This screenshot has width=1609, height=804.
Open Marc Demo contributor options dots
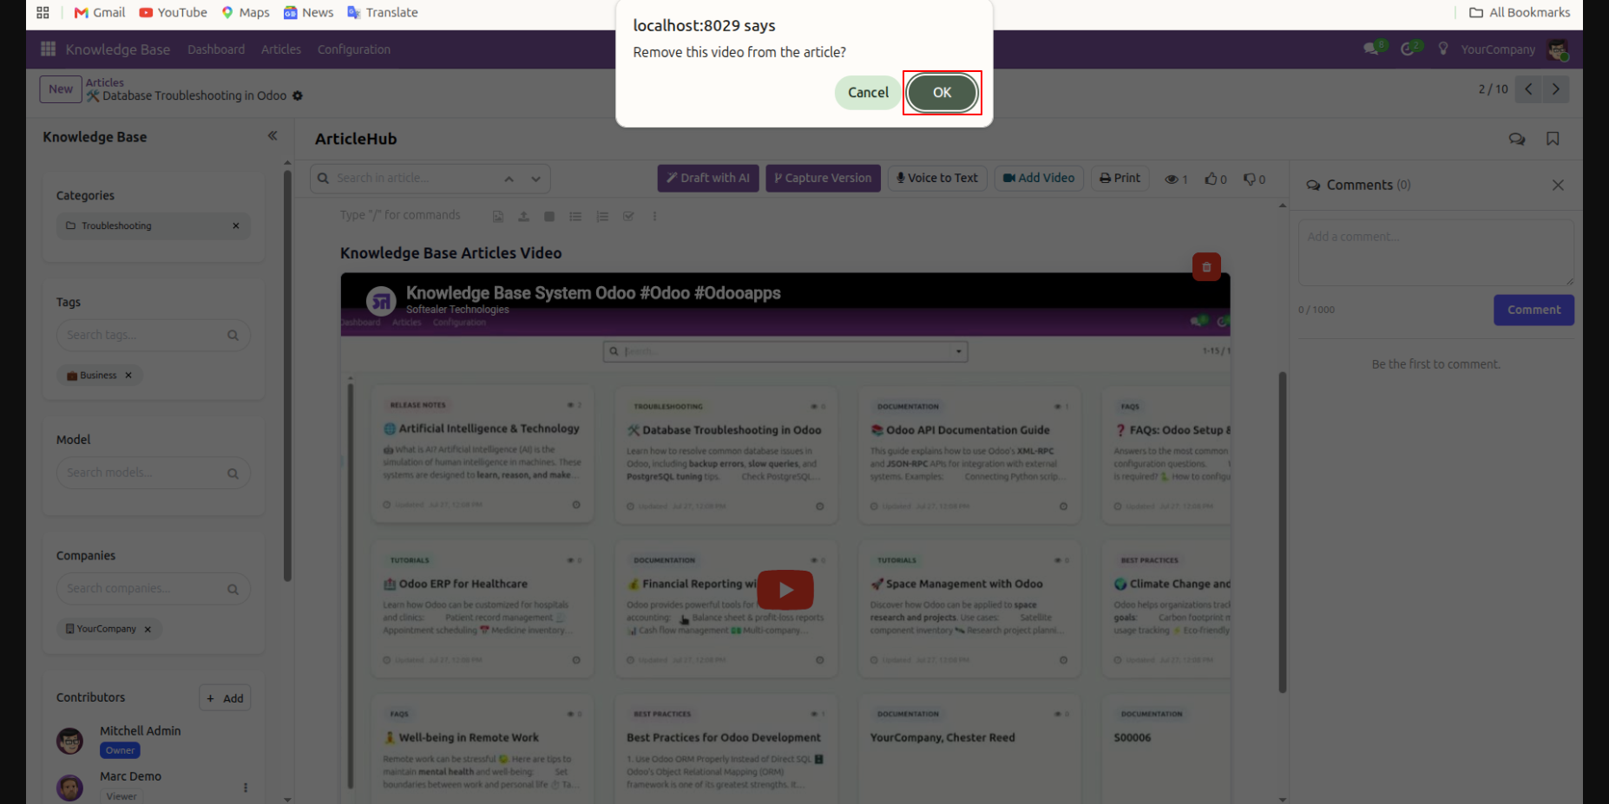pos(246,788)
